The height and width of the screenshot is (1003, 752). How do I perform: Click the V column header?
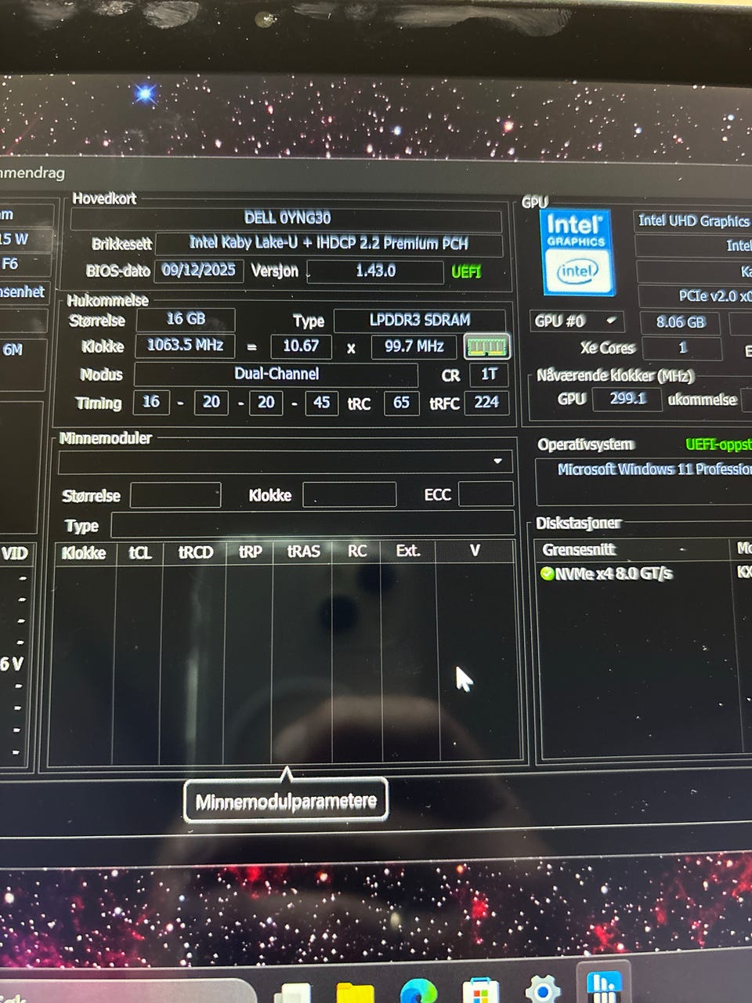[475, 550]
